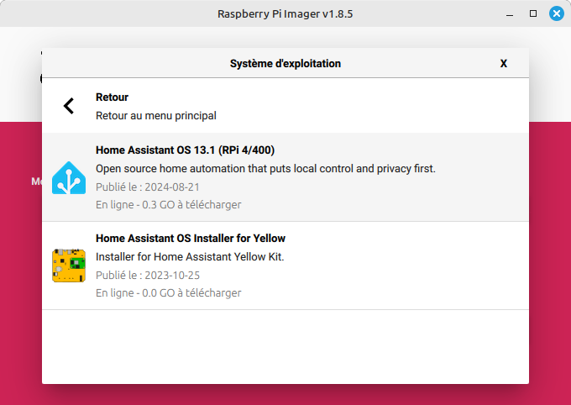Click 'En ligne - 0.3 GO à télécharger'
Image resolution: width=571 pixels, height=405 pixels.
click(168, 204)
